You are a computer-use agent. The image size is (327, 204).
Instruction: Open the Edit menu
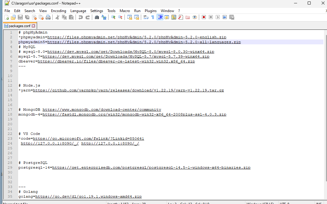click(17, 11)
